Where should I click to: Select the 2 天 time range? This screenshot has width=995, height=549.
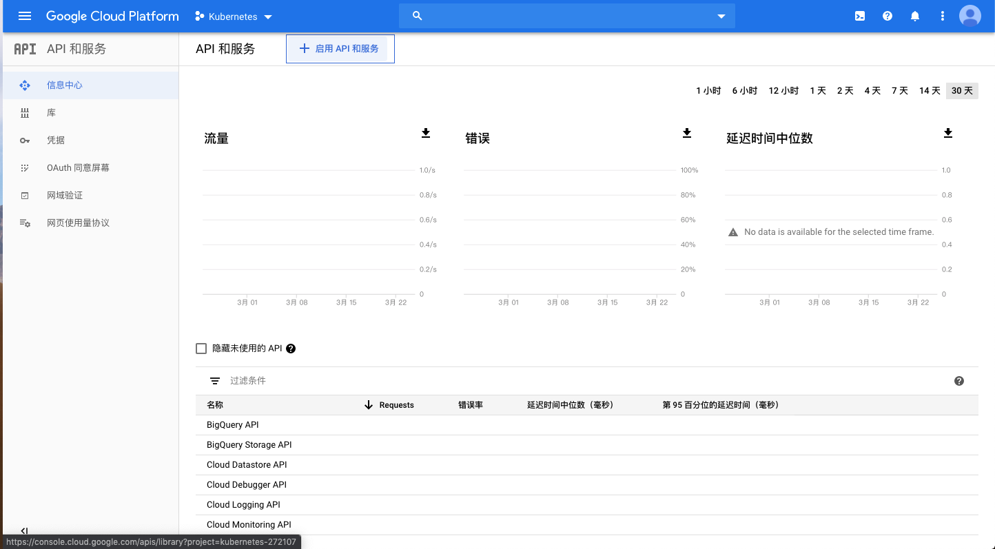tap(845, 91)
